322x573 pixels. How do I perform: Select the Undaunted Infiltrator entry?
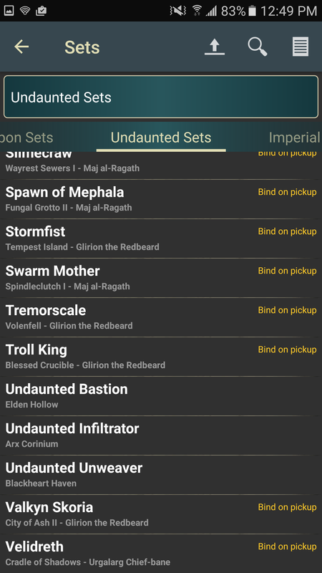click(x=161, y=436)
